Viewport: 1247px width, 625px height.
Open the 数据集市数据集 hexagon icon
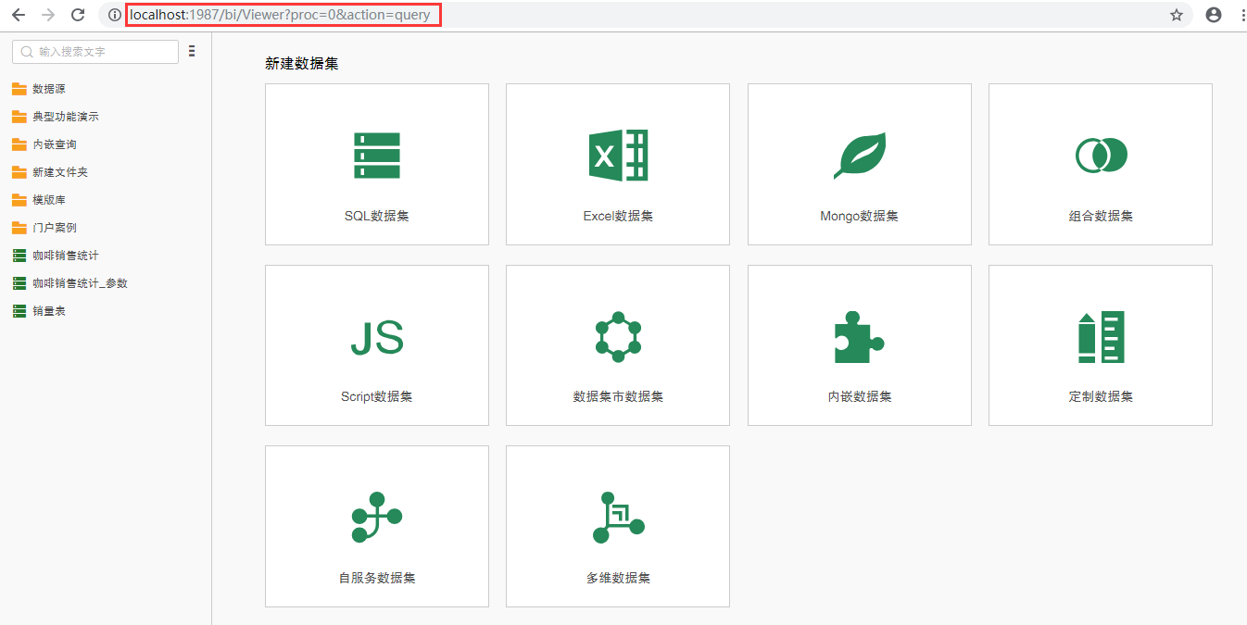(x=618, y=337)
